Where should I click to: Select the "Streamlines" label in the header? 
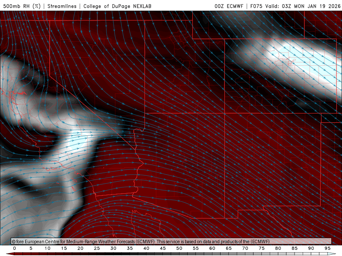(62, 6)
